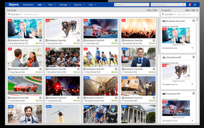
Task: Open the Choose stations dropdown
Action: [x=168, y=4]
